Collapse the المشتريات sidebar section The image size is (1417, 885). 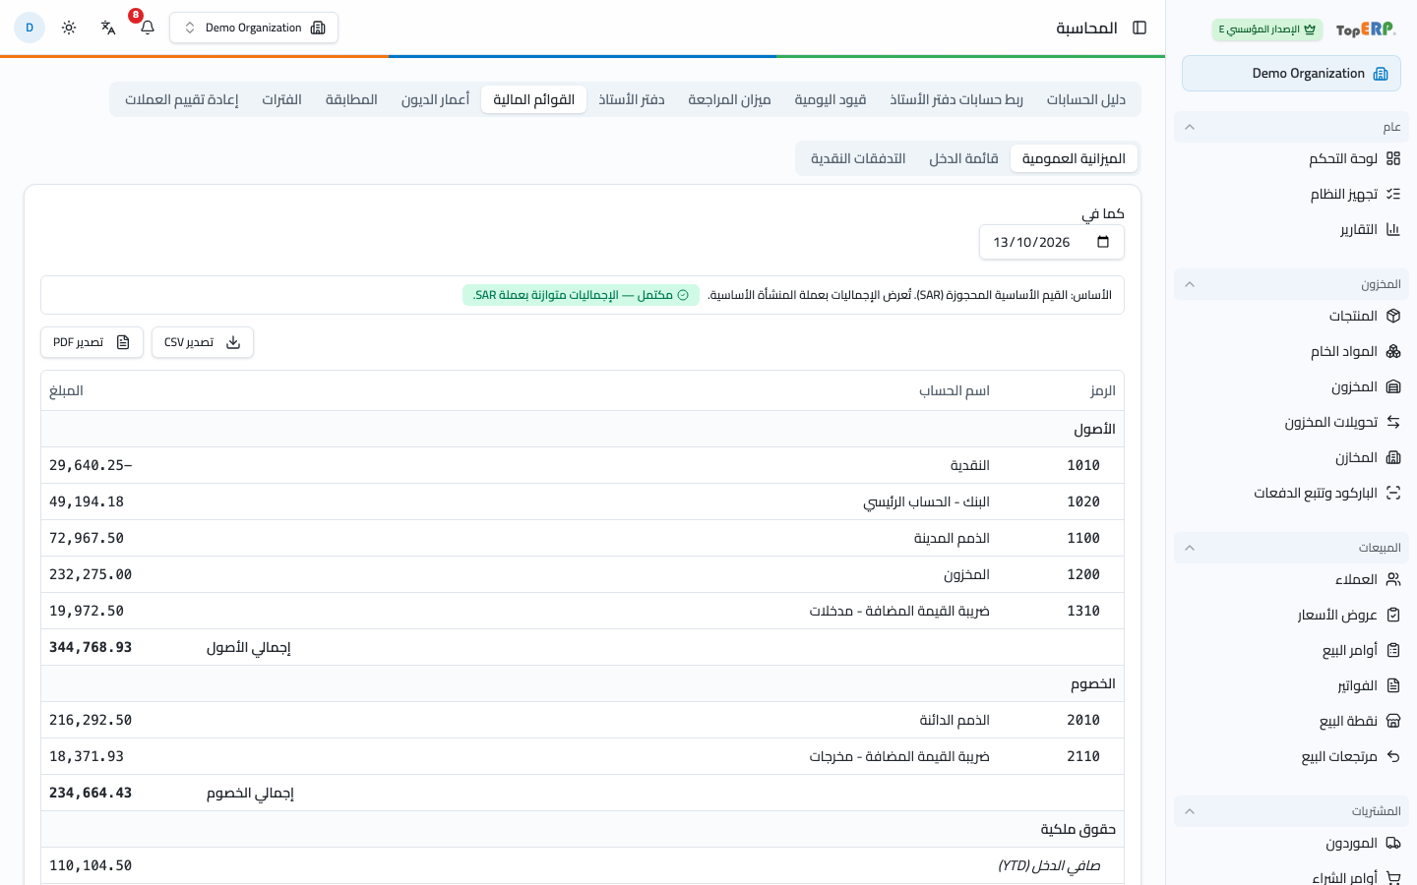tap(1291, 811)
